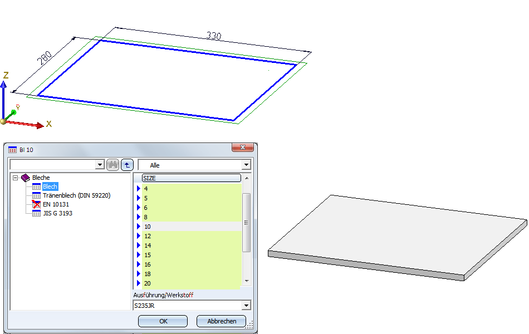
Task: Click the size list scrollbar up arrow
Action: [x=247, y=178]
